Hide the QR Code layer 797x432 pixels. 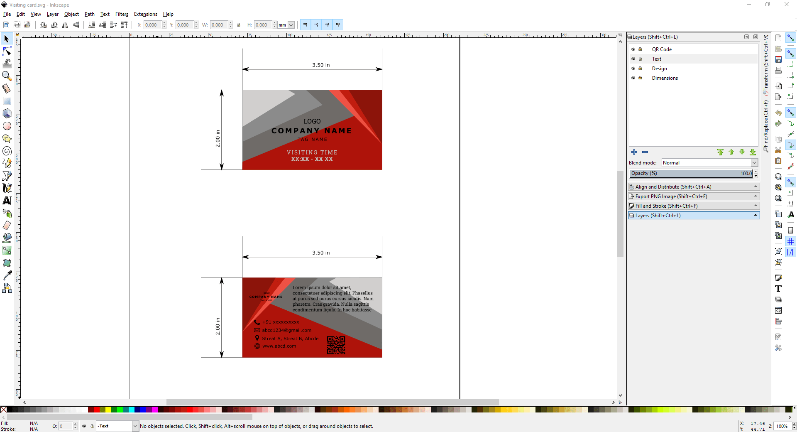coord(633,49)
